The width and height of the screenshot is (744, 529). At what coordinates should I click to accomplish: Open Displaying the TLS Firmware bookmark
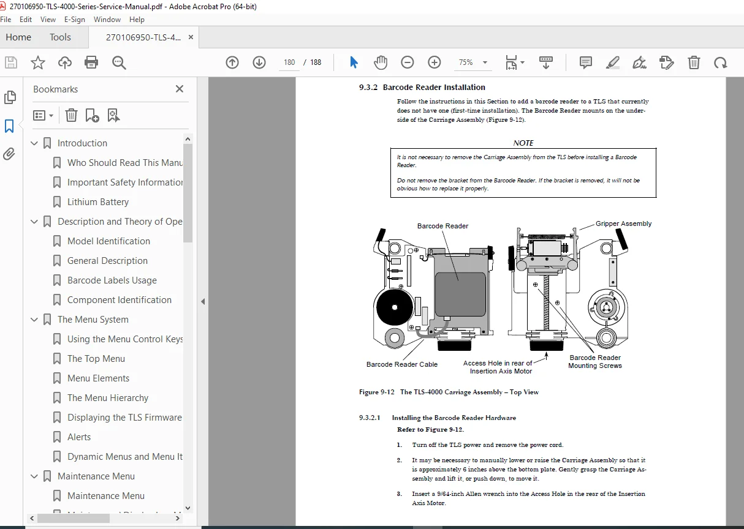click(125, 418)
